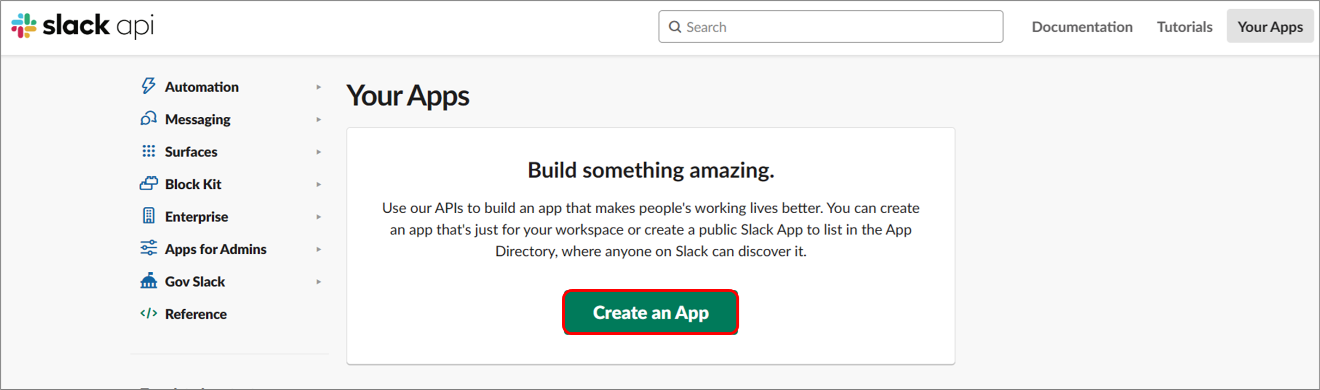The image size is (1320, 390).
Task: Expand the Enterprise sidebar section arrow
Action: coord(319,217)
